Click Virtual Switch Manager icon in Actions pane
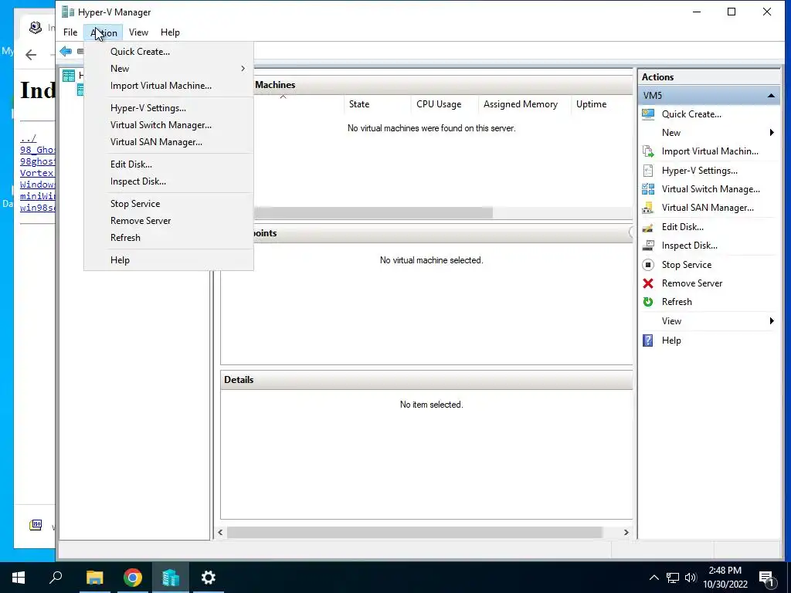 coord(648,189)
